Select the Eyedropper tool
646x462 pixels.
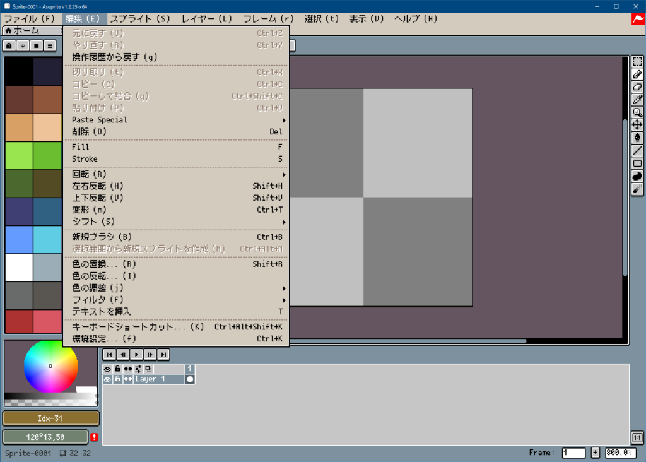tap(637, 100)
